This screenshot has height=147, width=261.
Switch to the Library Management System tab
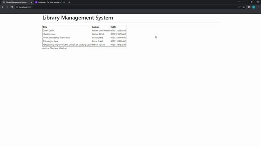tap(17, 2)
